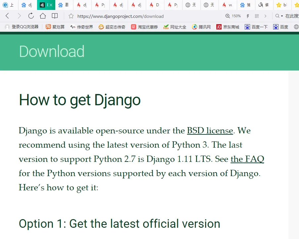
Task: Go back to the previous page
Action: pyautogui.click(x=7, y=16)
